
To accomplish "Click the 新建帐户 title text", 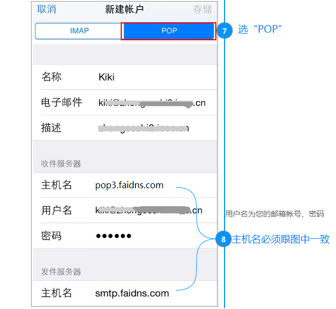I will tap(125, 9).
